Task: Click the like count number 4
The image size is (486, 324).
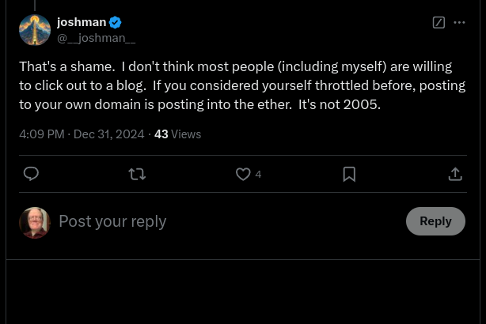Action: [x=258, y=174]
